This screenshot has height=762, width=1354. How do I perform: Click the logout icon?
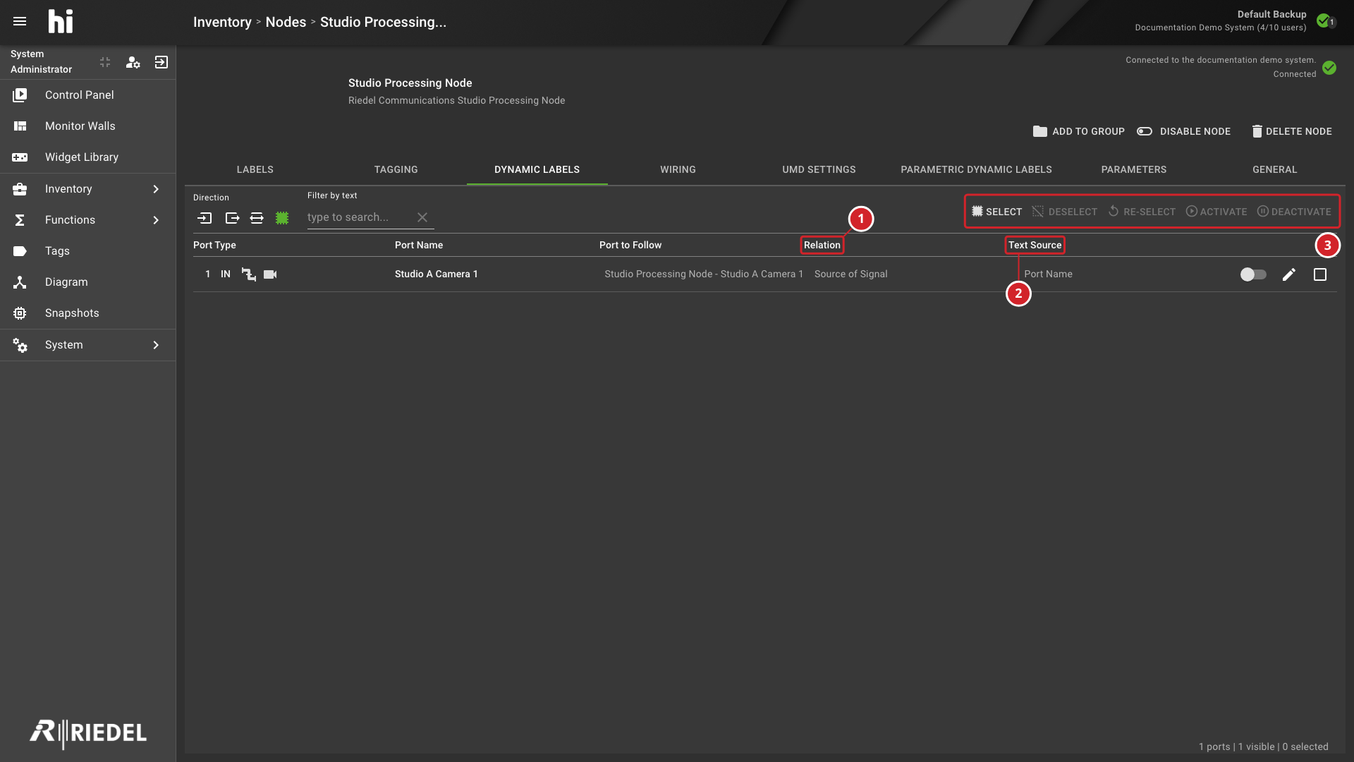tap(161, 62)
